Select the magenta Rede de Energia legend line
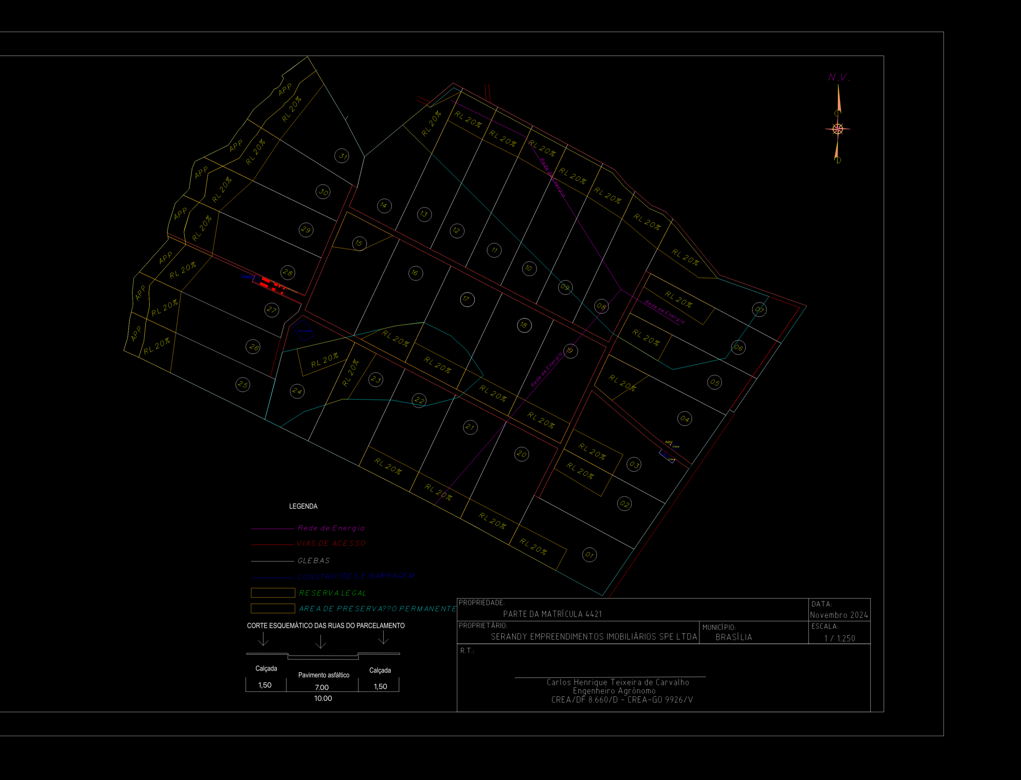1021x780 pixels. 272,528
